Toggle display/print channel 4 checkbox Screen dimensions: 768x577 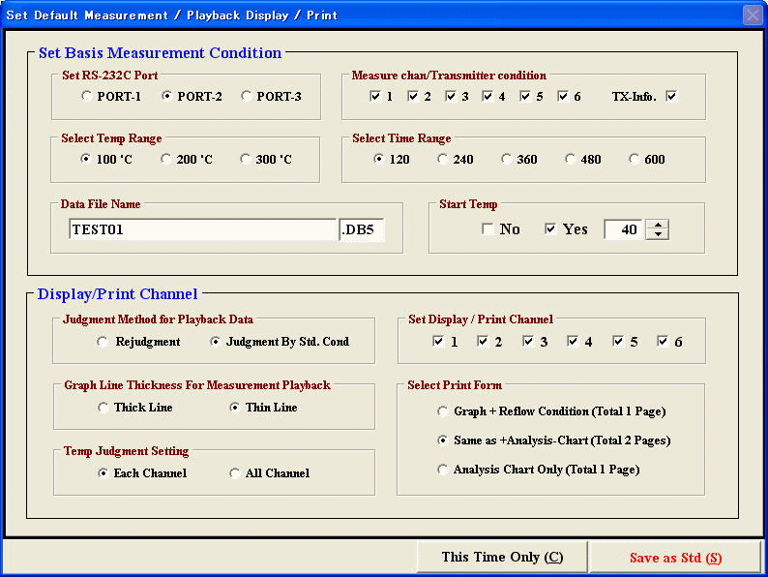(x=573, y=341)
